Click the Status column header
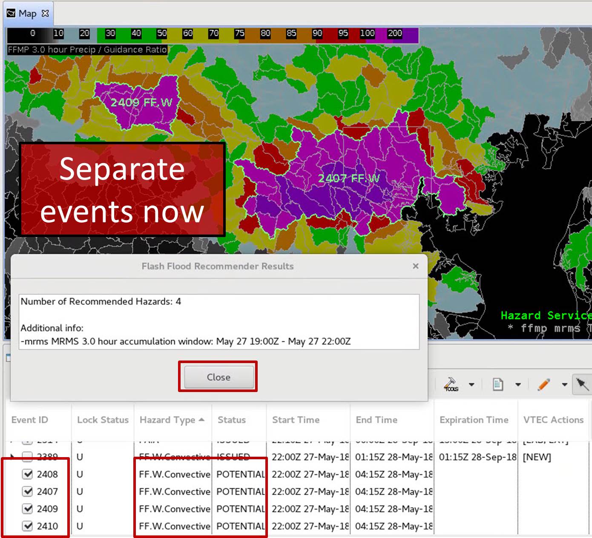592x538 pixels. (x=232, y=420)
